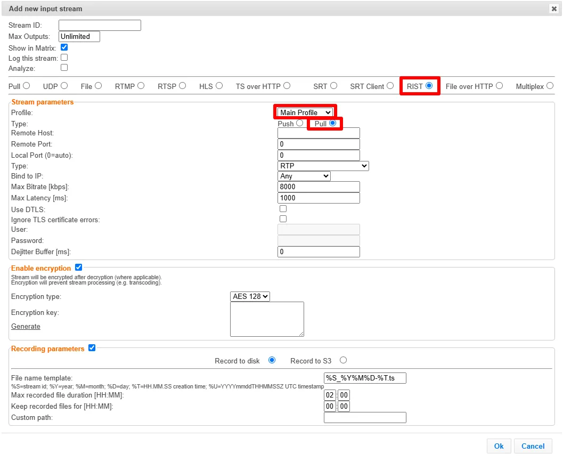
Task: Select the Push type radio button
Action: coord(299,123)
